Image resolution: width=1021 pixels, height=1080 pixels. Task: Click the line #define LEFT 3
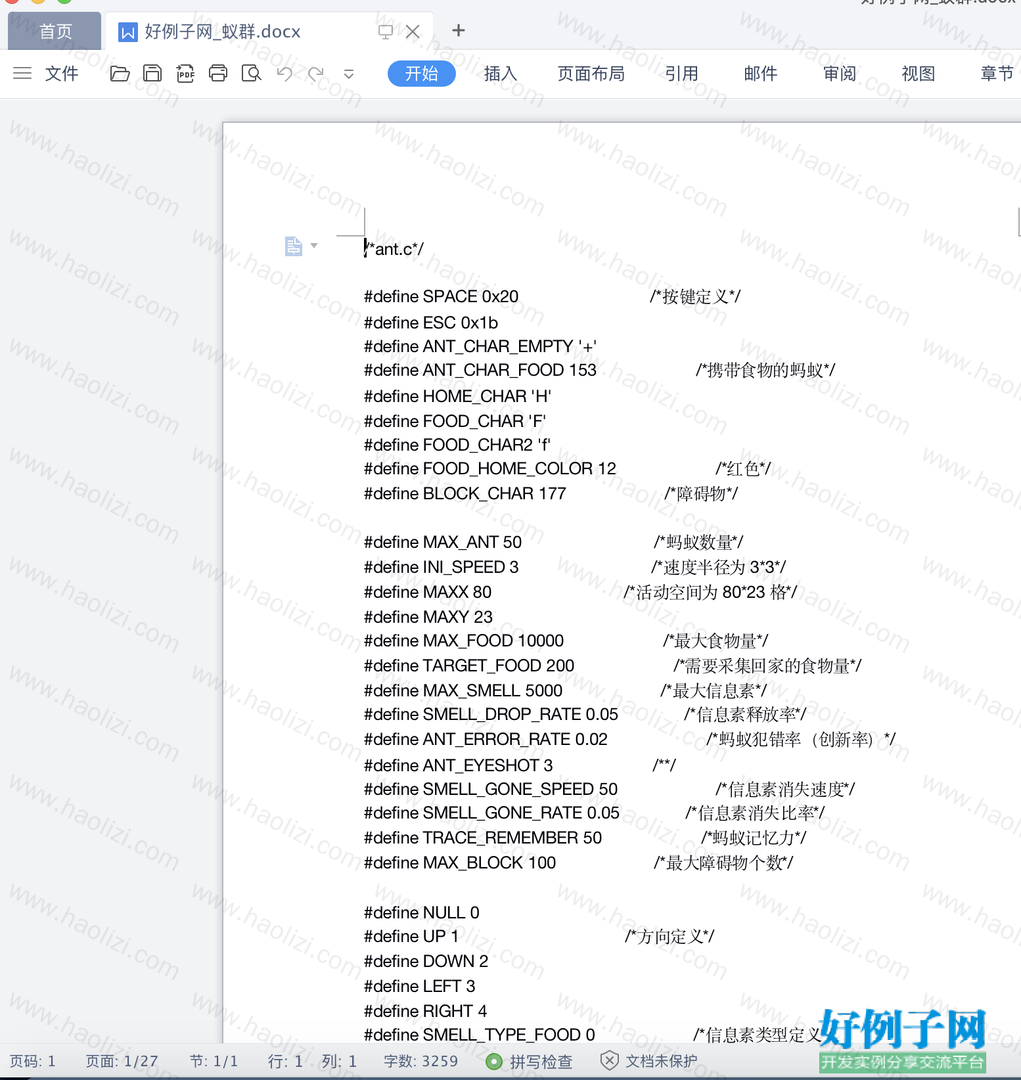coord(419,986)
